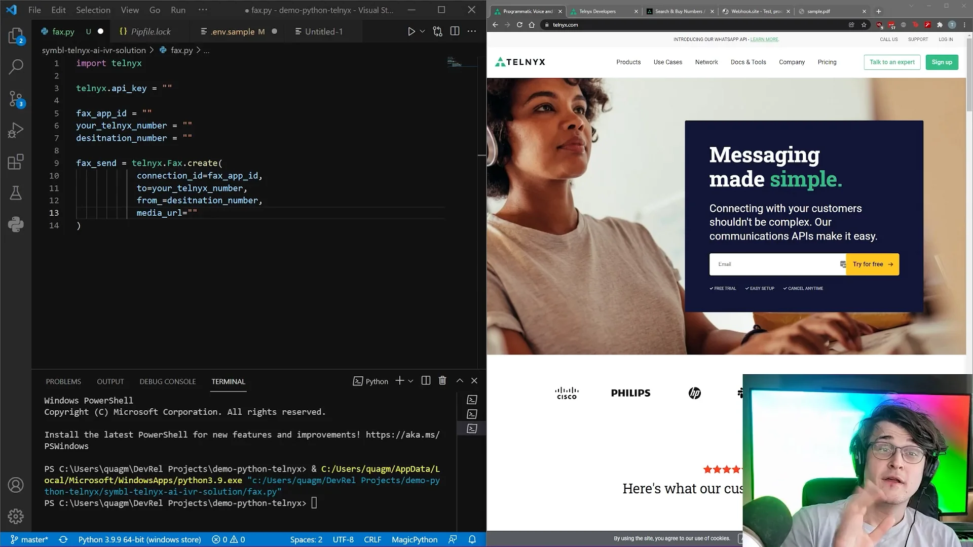Viewport: 973px width, 547px height.
Task: Toggle split terminal button in the panel
Action: pyautogui.click(x=426, y=381)
